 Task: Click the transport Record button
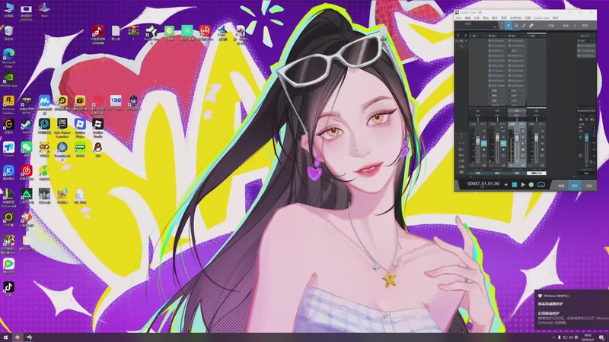[531, 185]
